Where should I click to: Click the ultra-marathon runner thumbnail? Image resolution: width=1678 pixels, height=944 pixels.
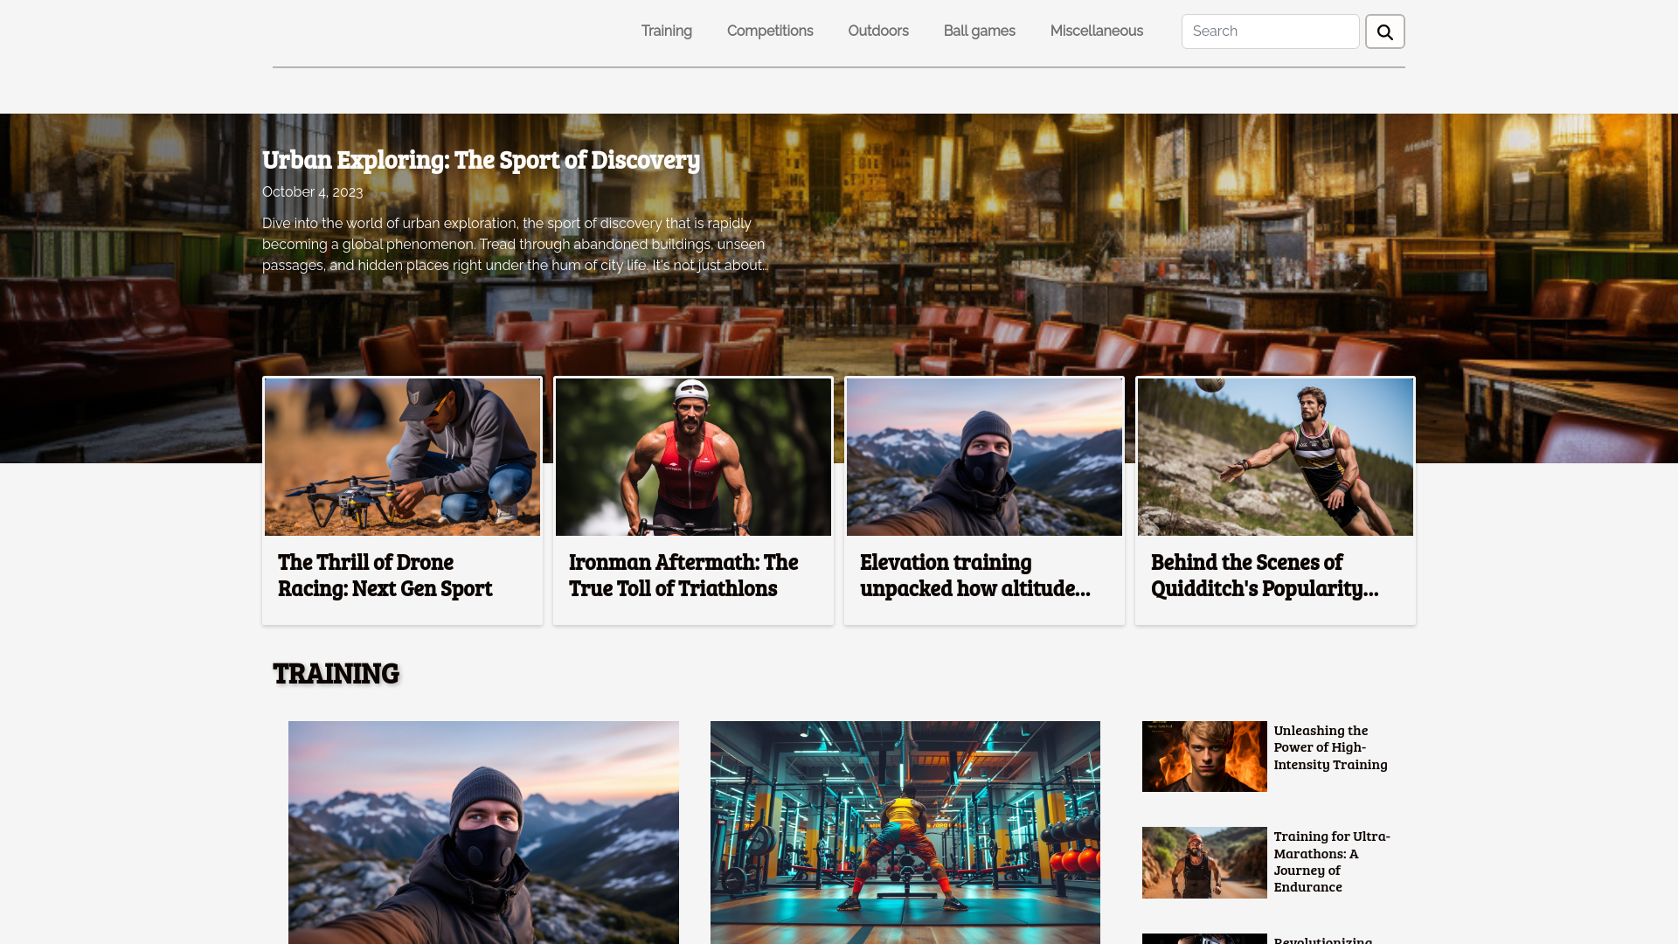[x=1204, y=863]
